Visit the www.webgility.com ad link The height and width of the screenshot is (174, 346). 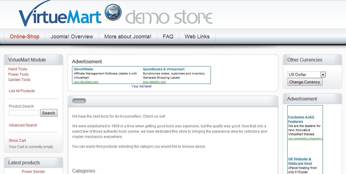154,82
